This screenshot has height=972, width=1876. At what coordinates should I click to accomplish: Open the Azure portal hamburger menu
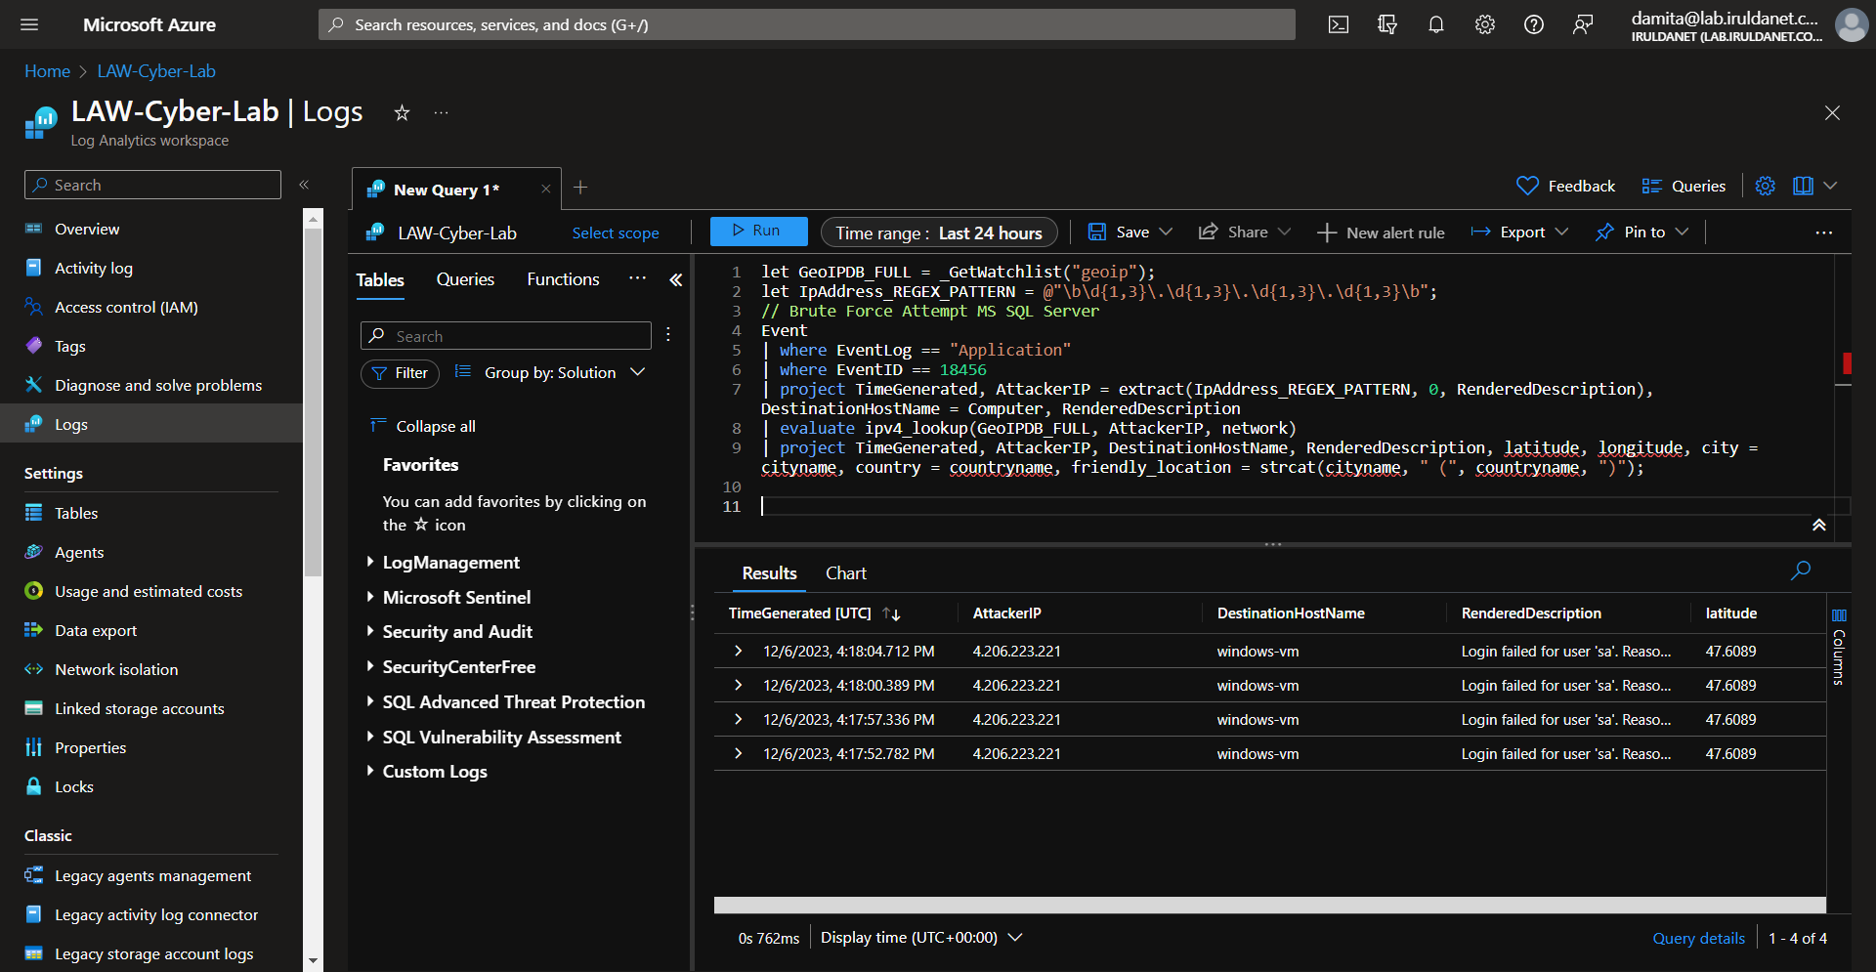pyautogui.click(x=29, y=24)
